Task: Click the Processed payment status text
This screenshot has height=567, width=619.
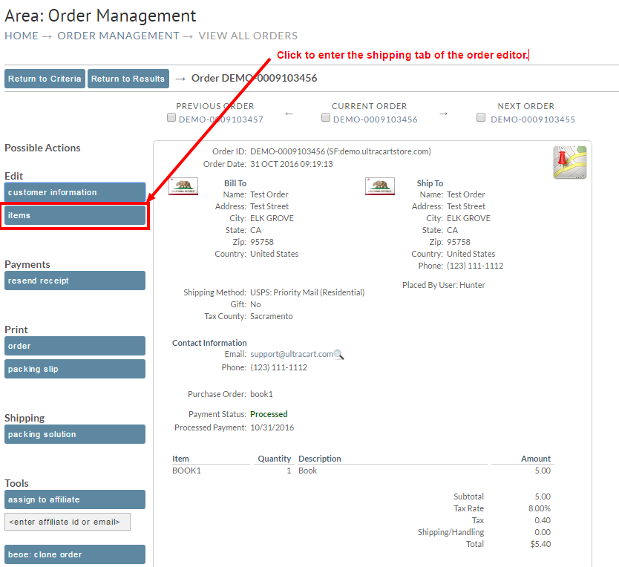Action: click(269, 414)
